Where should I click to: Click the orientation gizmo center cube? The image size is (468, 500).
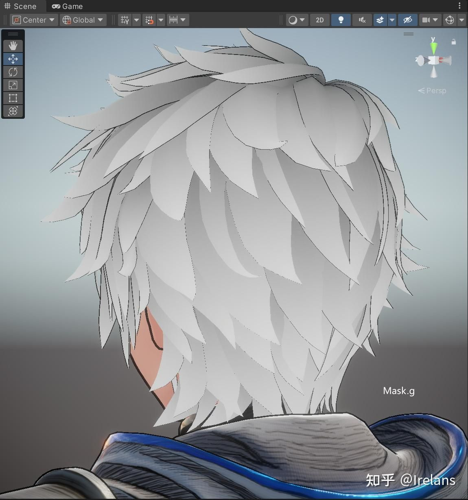point(433,60)
